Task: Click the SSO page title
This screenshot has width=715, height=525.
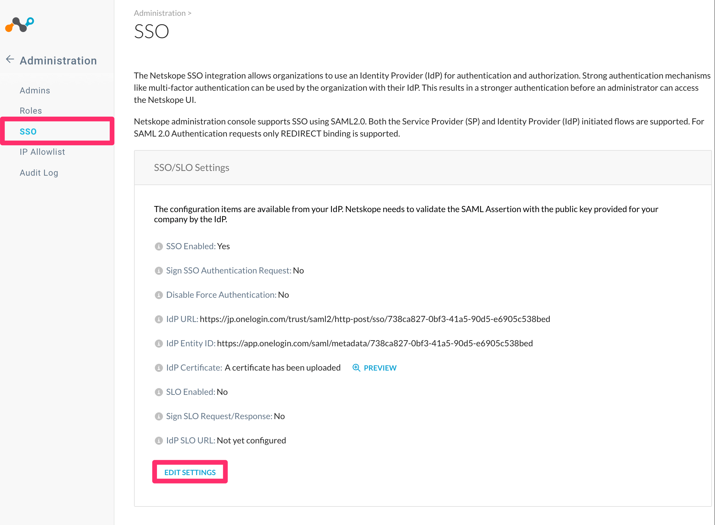Action: click(151, 31)
